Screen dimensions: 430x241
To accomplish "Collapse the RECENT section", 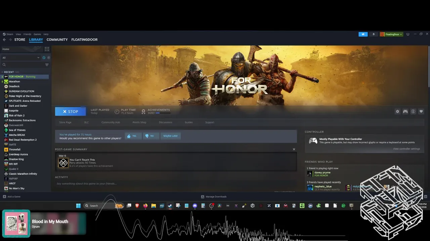I will point(2,72).
